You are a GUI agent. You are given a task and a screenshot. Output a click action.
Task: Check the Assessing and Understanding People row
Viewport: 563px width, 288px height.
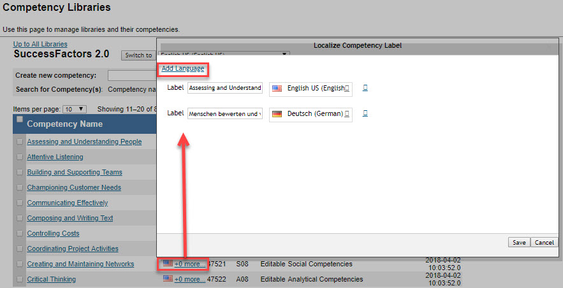(x=20, y=141)
